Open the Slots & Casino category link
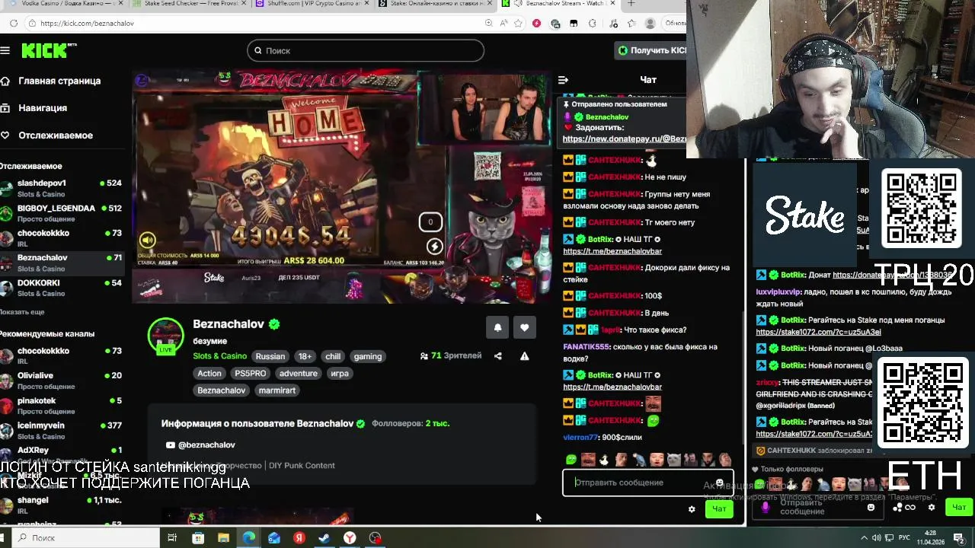Screen dimensions: 975x548 (219, 356)
